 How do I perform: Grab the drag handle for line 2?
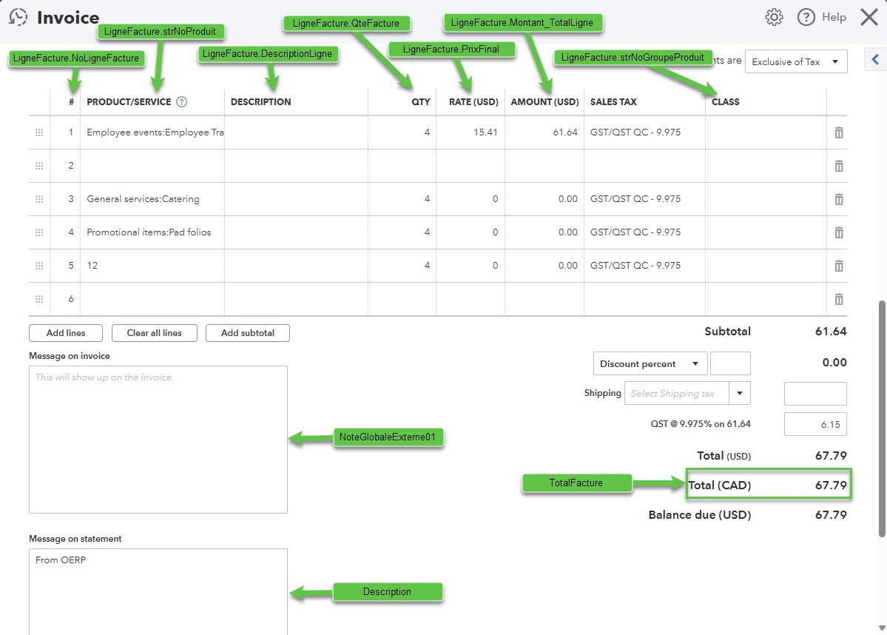pos(39,166)
